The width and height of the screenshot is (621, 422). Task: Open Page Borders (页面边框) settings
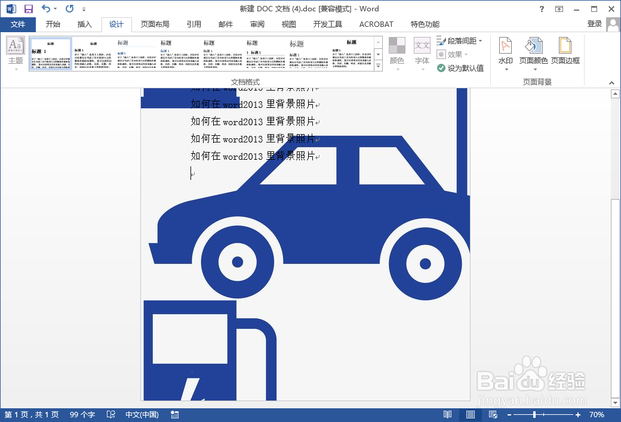[565, 54]
